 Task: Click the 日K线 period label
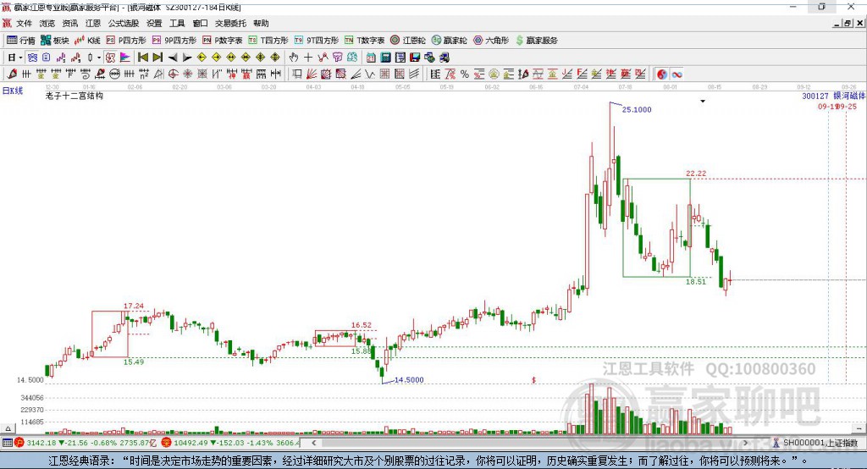(x=12, y=91)
